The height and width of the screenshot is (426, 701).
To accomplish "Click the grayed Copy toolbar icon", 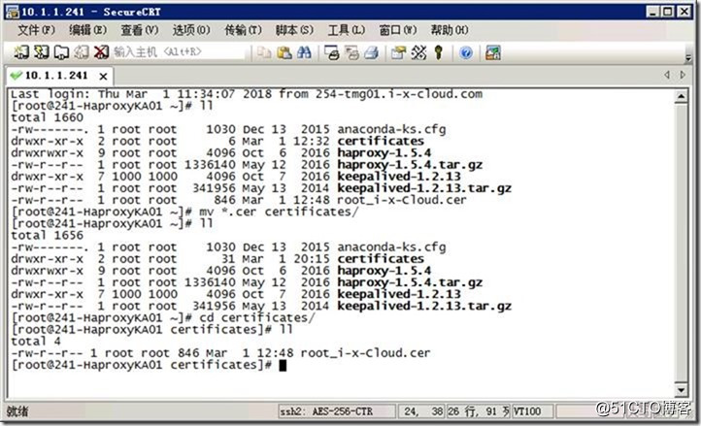I will pyautogui.click(x=264, y=52).
